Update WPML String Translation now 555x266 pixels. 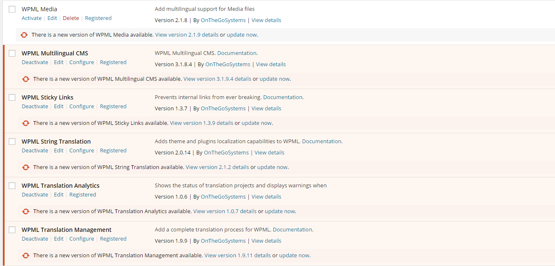pos(273,167)
